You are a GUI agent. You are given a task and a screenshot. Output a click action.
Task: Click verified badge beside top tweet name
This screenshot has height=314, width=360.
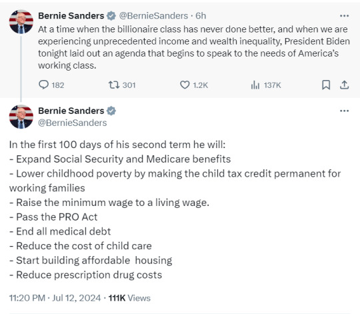click(111, 16)
